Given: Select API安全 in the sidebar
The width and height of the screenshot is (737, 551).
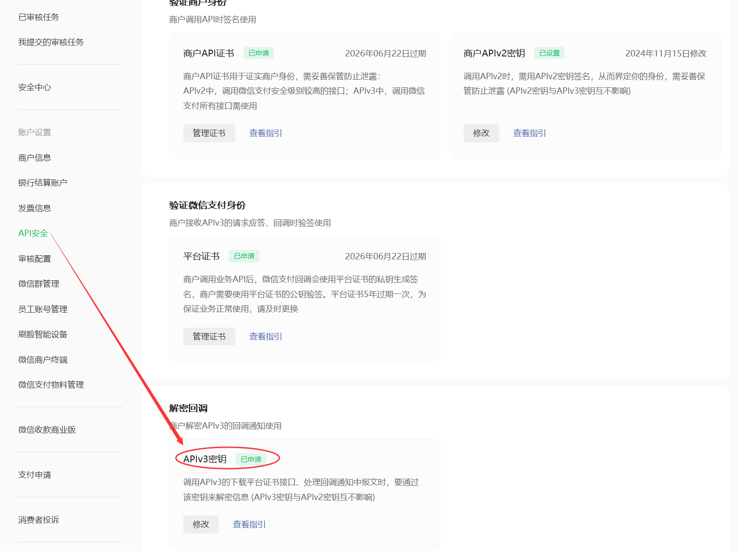Looking at the screenshot, I should coord(33,233).
